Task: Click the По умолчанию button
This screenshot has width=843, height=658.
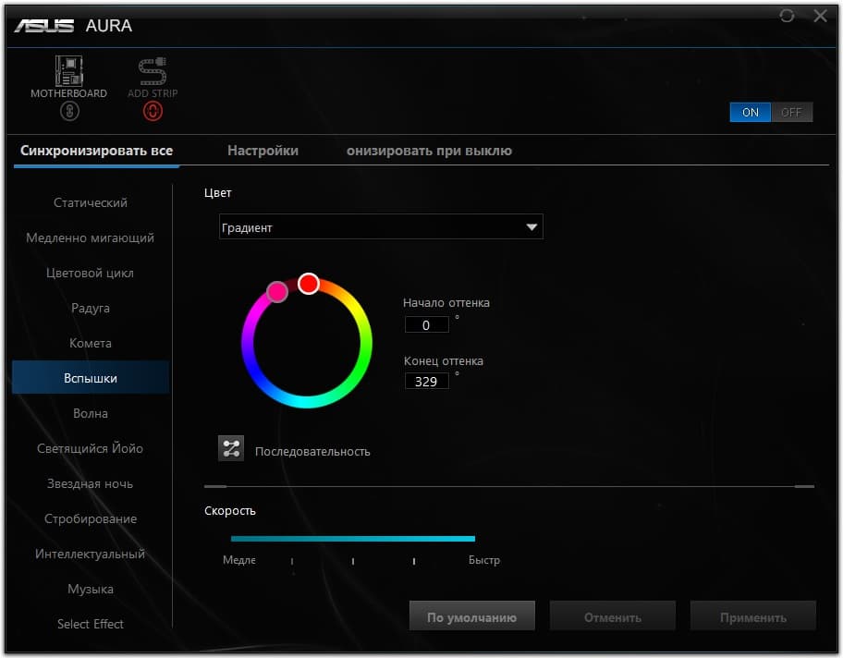Action: pos(472,616)
